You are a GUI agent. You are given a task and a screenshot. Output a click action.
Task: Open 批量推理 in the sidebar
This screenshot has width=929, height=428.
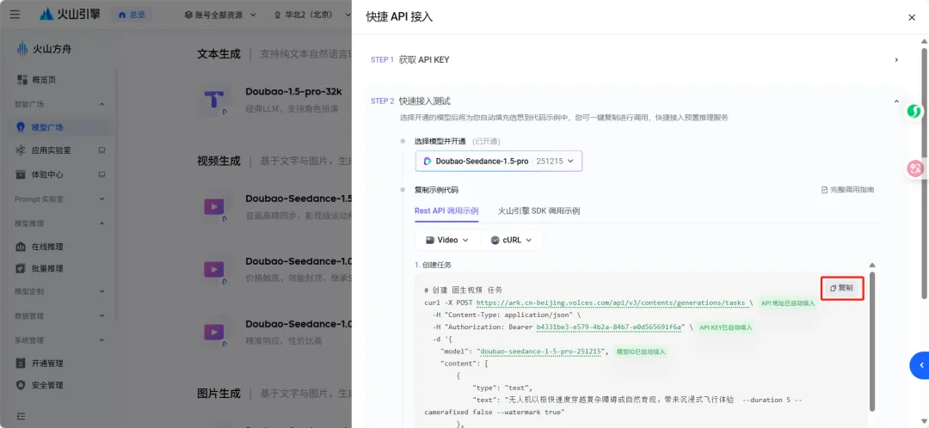click(47, 268)
